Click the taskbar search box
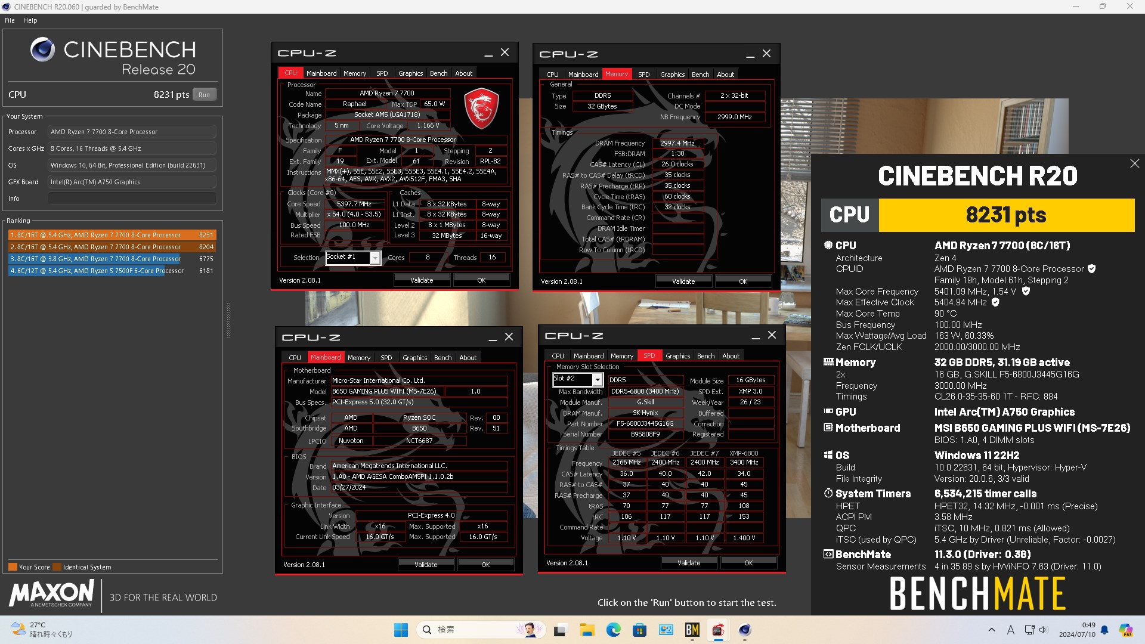The image size is (1145, 644). point(481,630)
